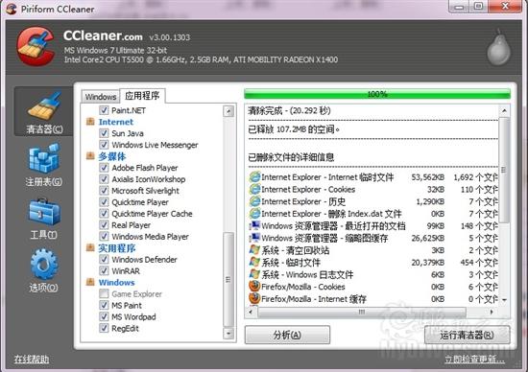Click the 实用程序 category folder icon
The image size is (528, 372).
click(90, 248)
